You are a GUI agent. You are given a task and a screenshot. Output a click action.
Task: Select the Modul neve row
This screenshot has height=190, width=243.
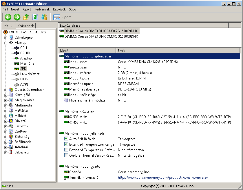[x=149, y=61]
